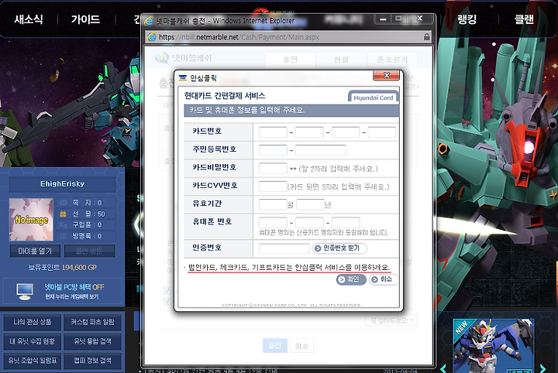Click the 내 유닛 수집 현황 button
The height and width of the screenshot is (373, 558).
[33, 341]
